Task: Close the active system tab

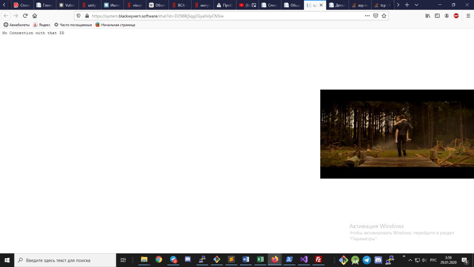Action: (321, 5)
